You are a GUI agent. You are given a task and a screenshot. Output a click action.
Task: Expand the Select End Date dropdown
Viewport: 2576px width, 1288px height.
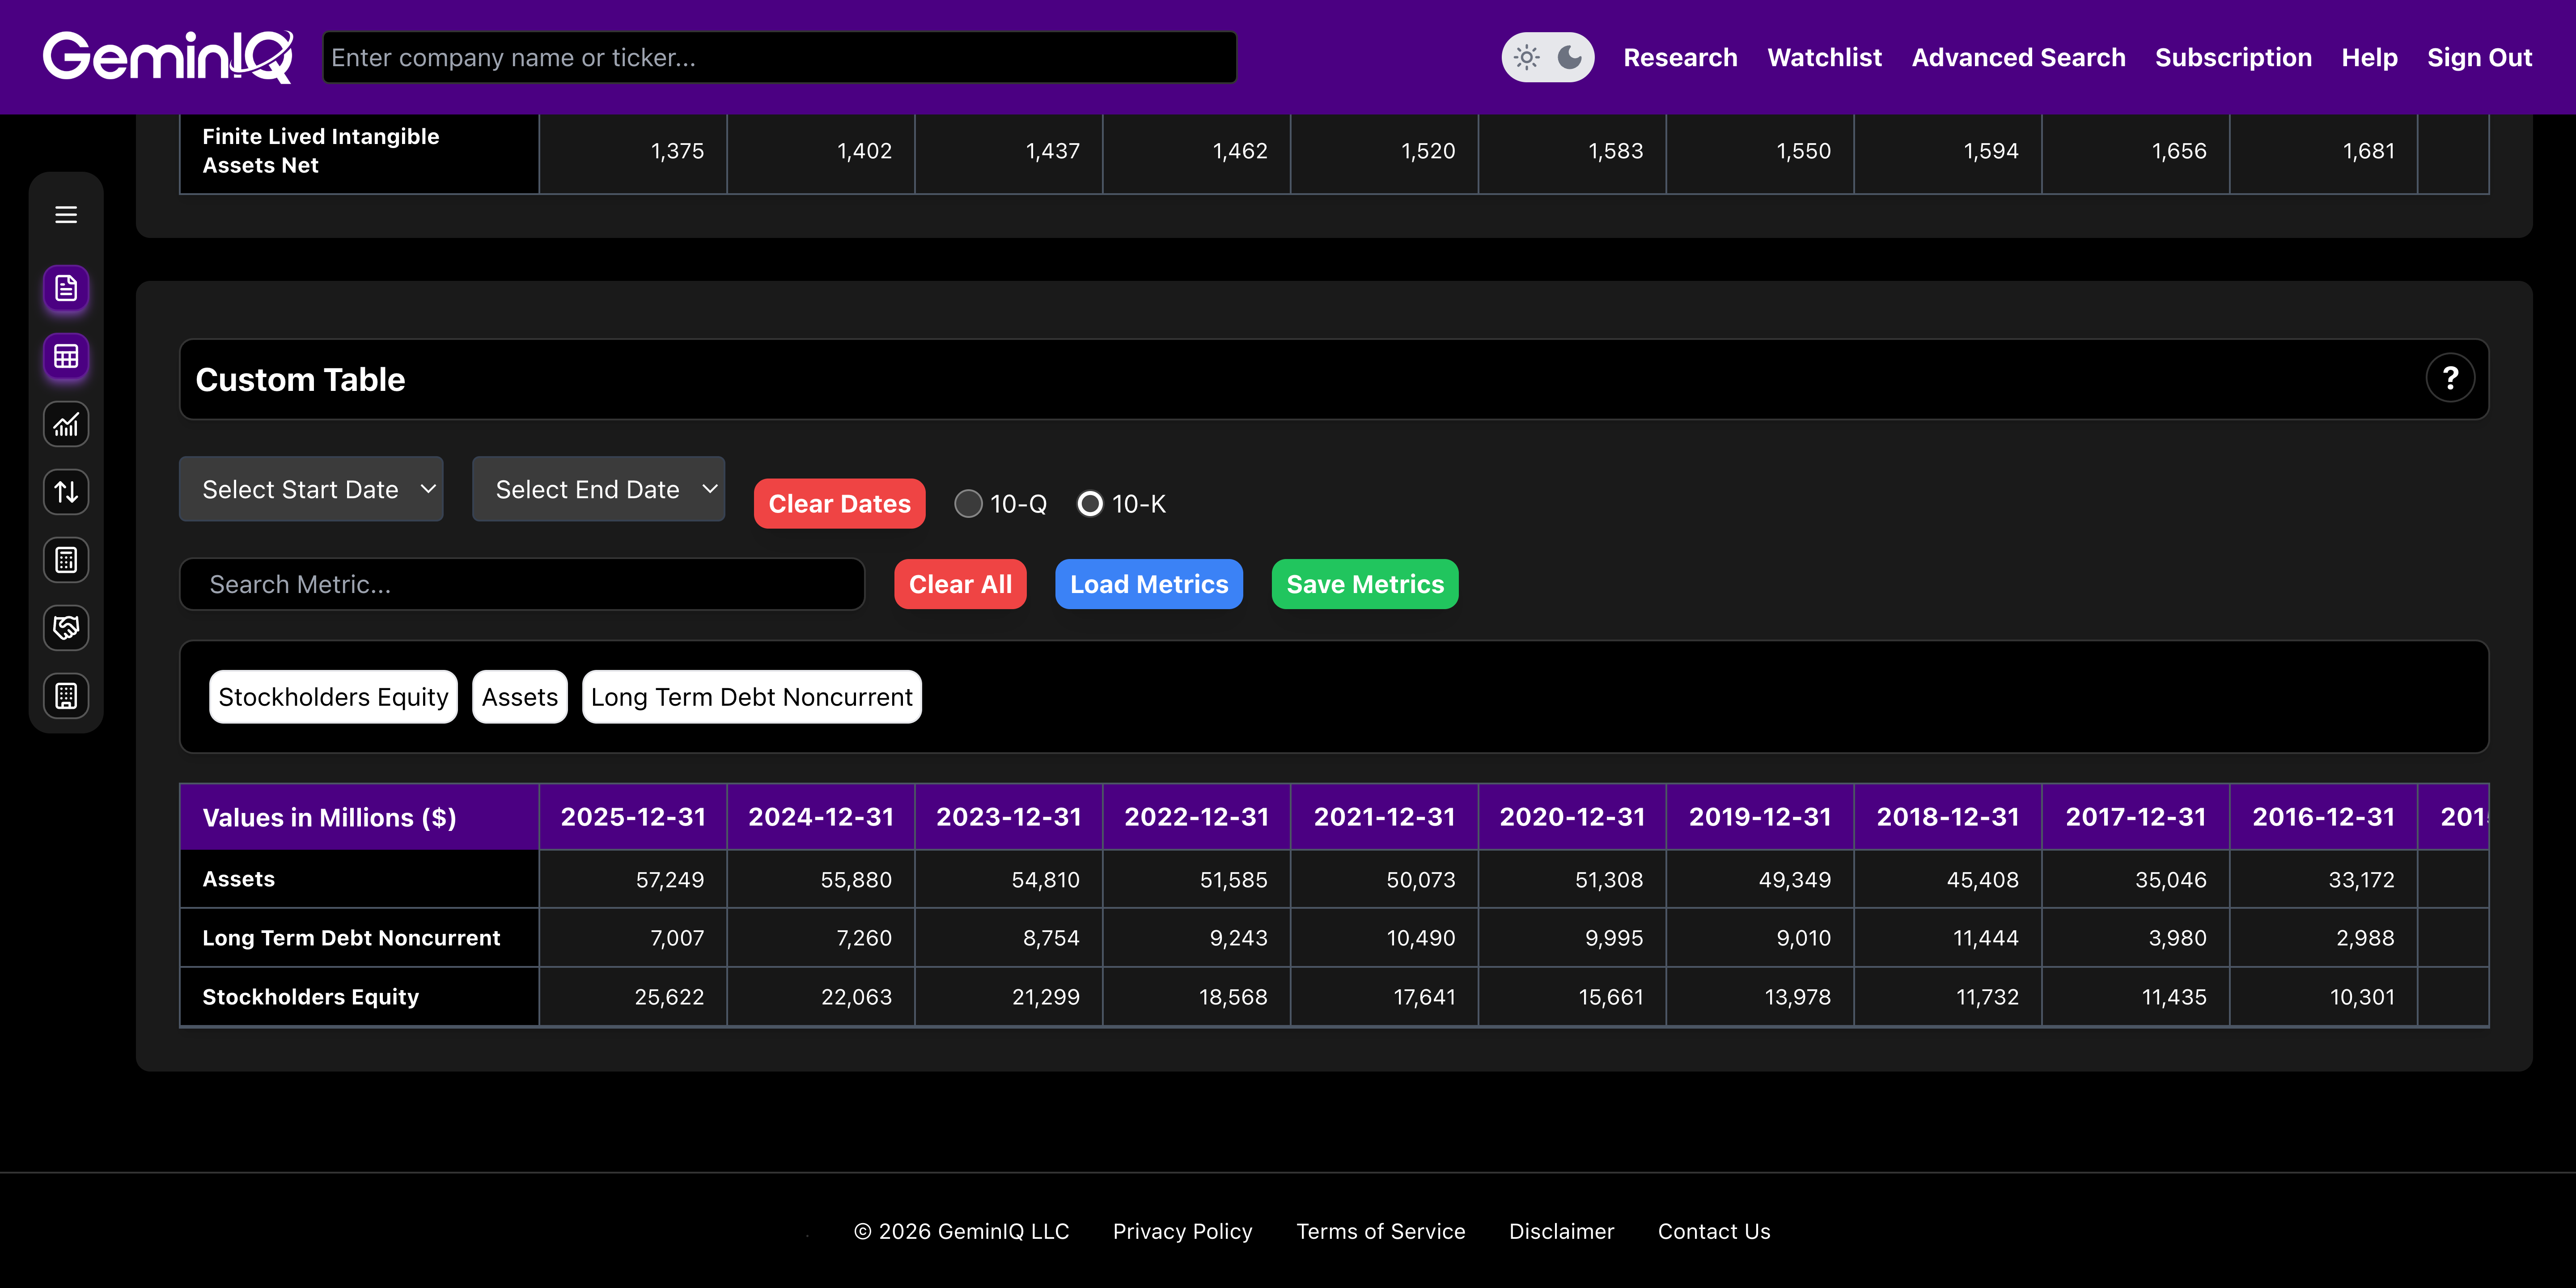coord(598,489)
